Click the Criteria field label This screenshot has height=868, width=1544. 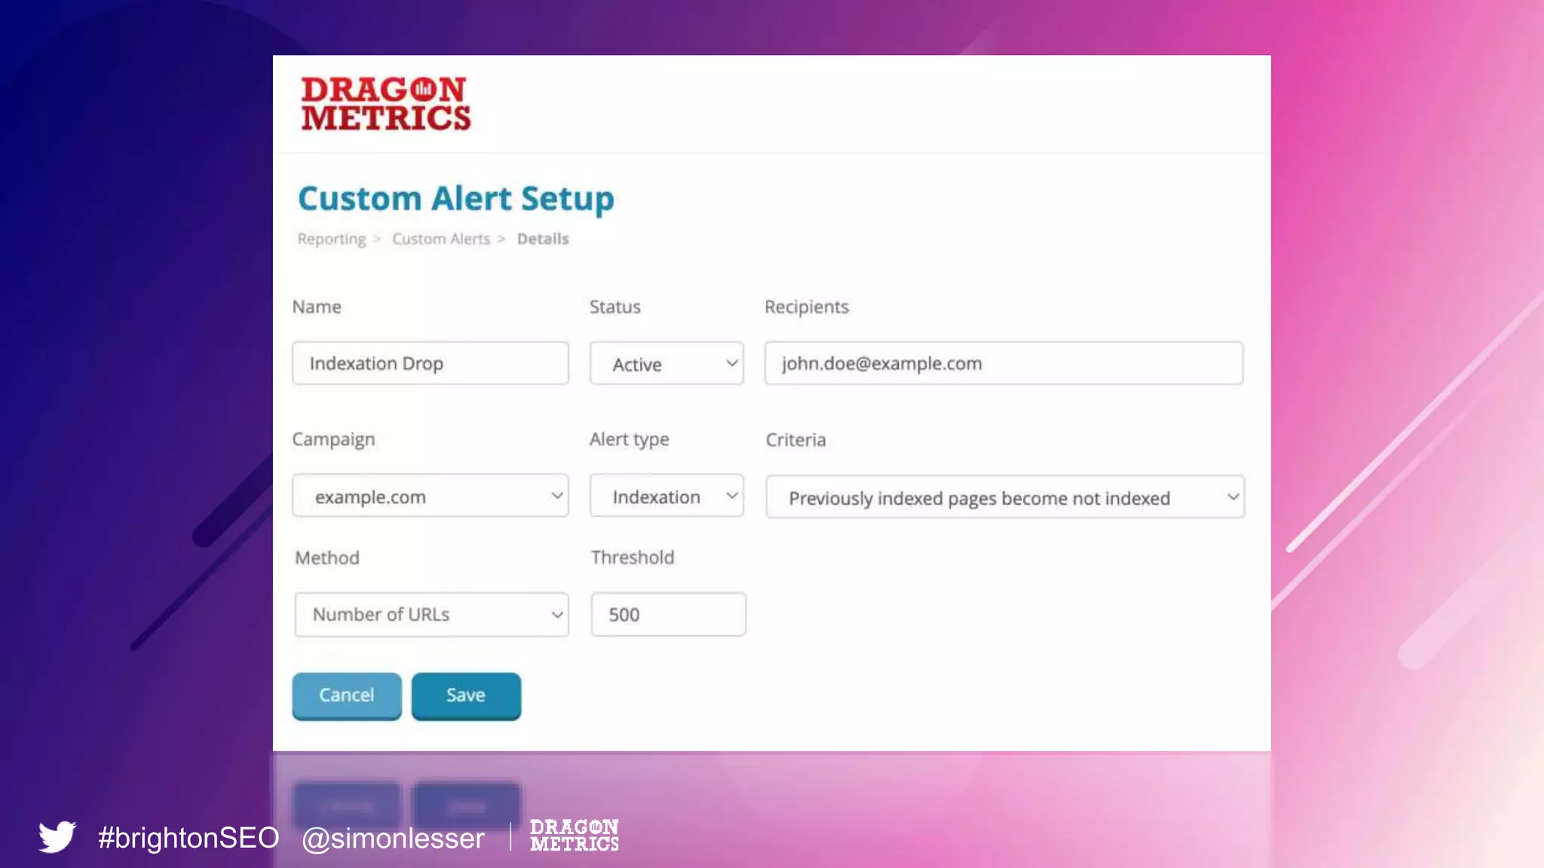[x=795, y=440]
